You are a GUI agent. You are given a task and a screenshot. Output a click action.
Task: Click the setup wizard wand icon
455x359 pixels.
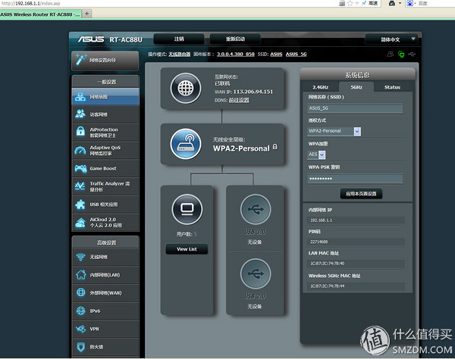[x=80, y=59]
